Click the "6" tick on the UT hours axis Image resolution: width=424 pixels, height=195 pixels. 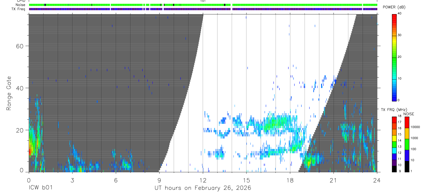coord(116,180)
